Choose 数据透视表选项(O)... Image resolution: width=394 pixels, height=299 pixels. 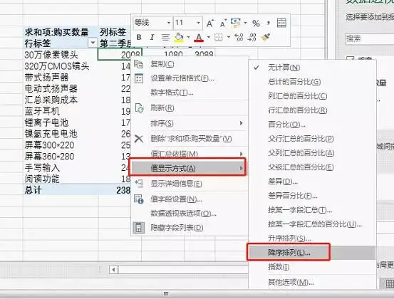pyautogui.click(x=190, y=214)
